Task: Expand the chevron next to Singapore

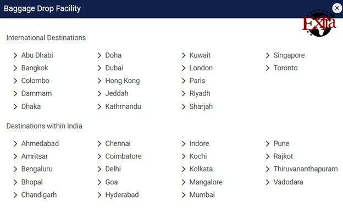Action: point(267,55)
